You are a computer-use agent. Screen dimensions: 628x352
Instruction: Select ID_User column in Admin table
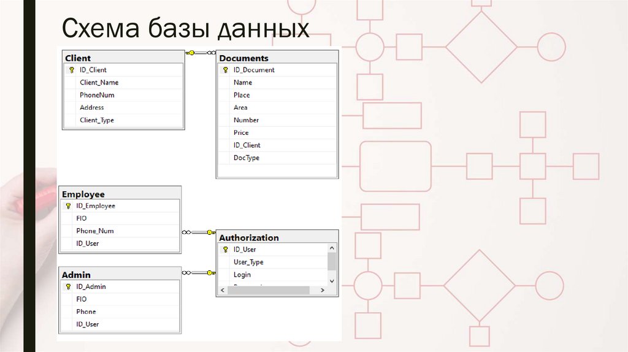(120, 324)
